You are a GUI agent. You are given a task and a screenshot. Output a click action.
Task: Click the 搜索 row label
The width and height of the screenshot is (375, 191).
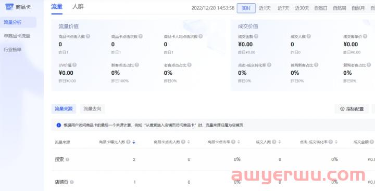59,159
